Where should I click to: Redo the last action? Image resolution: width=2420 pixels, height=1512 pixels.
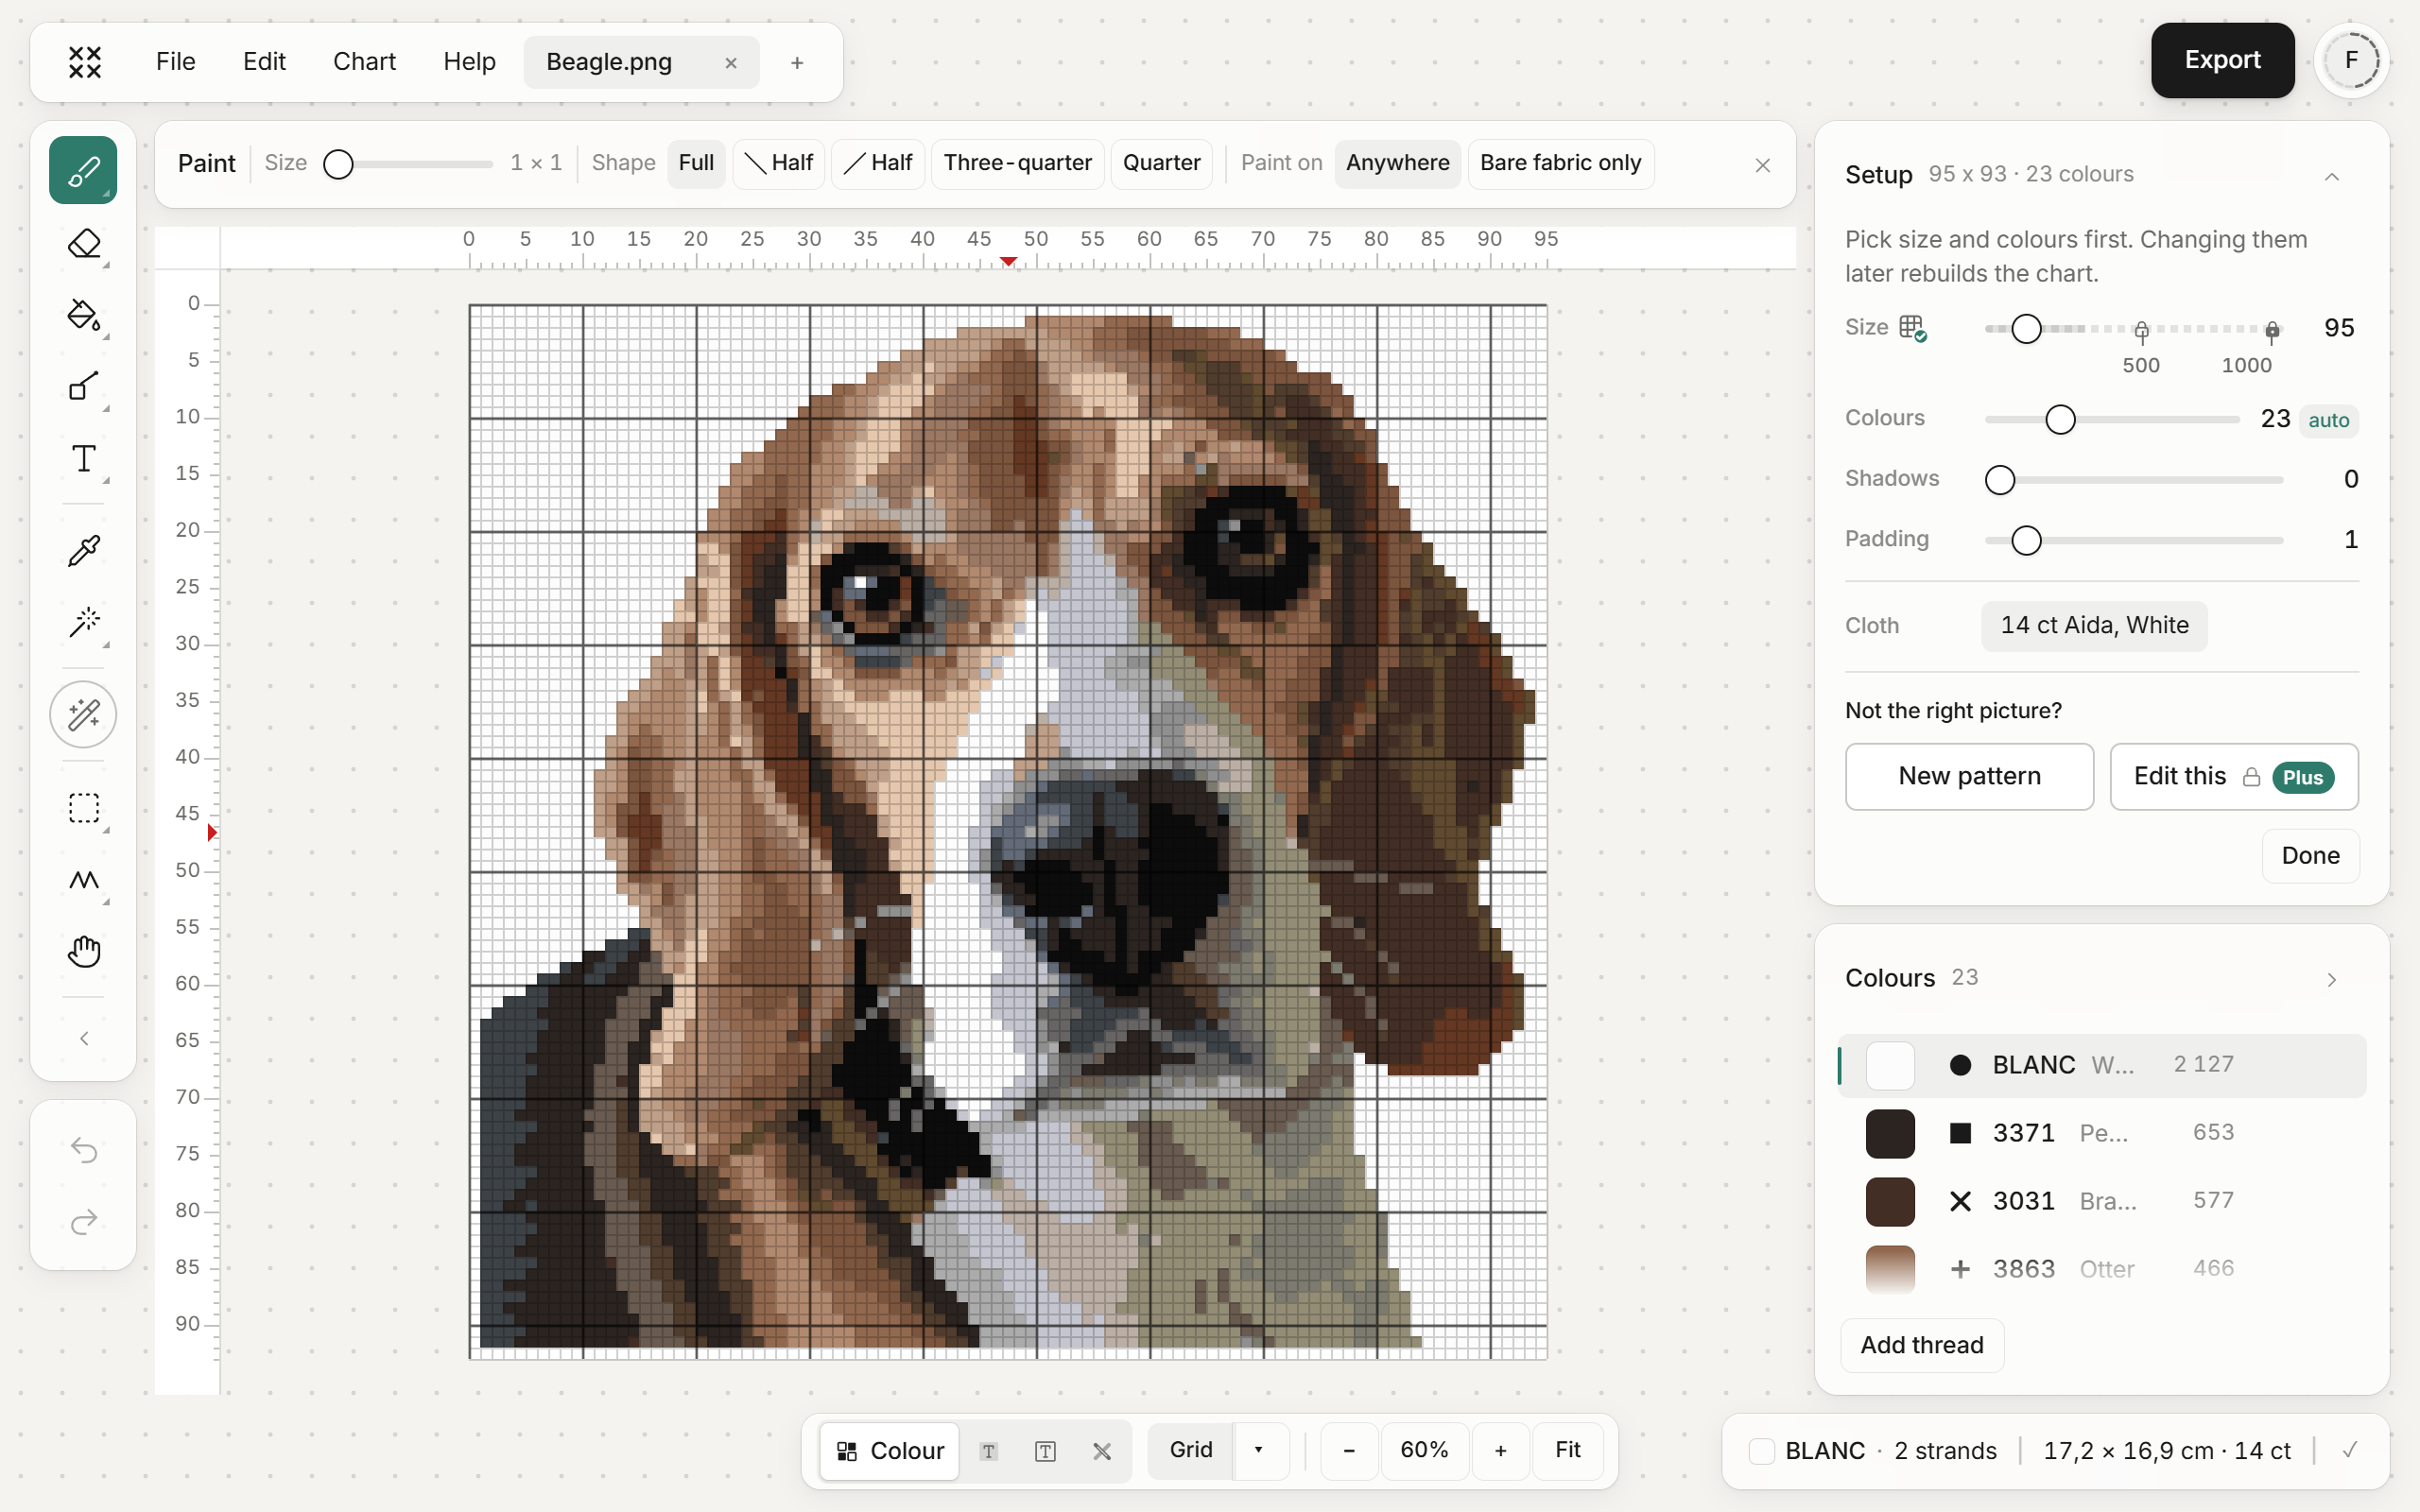coord(83,1222)
